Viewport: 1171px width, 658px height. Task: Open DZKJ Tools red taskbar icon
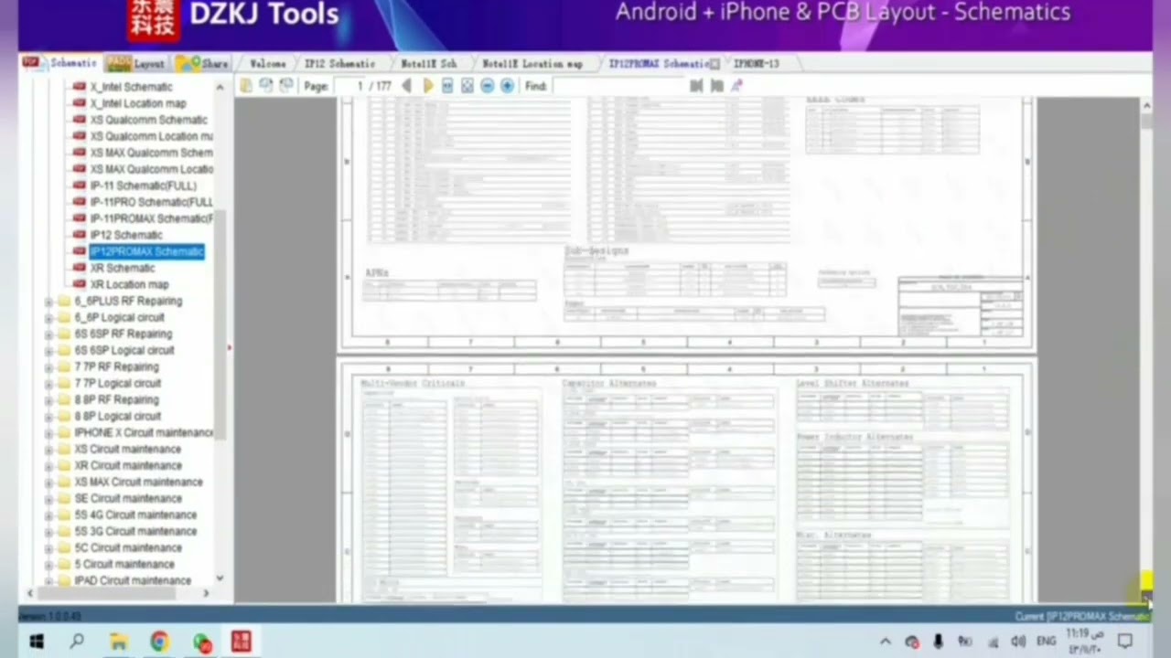pyautogui.click(x=241, y=642)
